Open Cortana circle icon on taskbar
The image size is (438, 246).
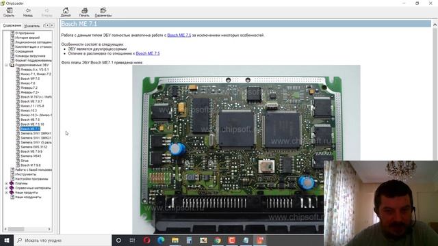[x=118, y=240]
